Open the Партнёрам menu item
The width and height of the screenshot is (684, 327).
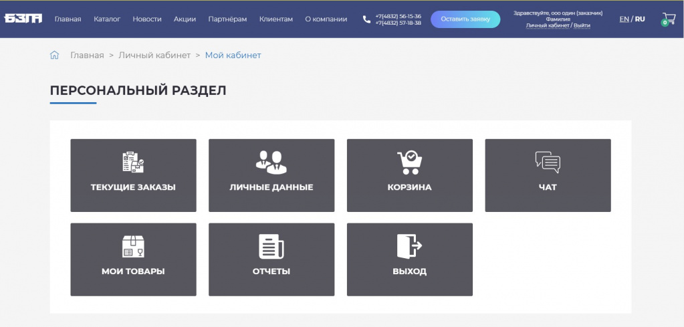pyautogui.click(x=227, y=19)
